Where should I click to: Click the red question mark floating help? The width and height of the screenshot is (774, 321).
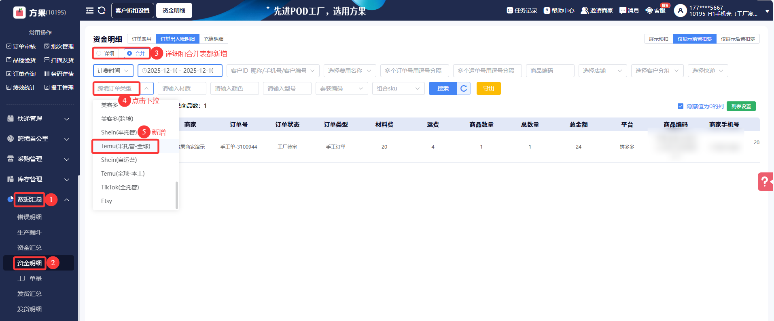(764, 182)
